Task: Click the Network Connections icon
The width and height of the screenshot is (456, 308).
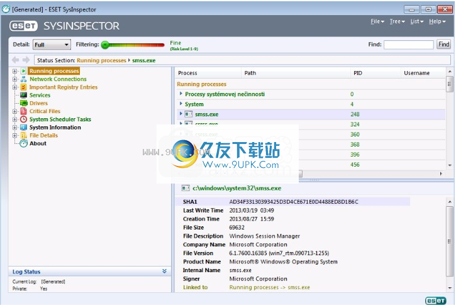Action: pos(23,79)
